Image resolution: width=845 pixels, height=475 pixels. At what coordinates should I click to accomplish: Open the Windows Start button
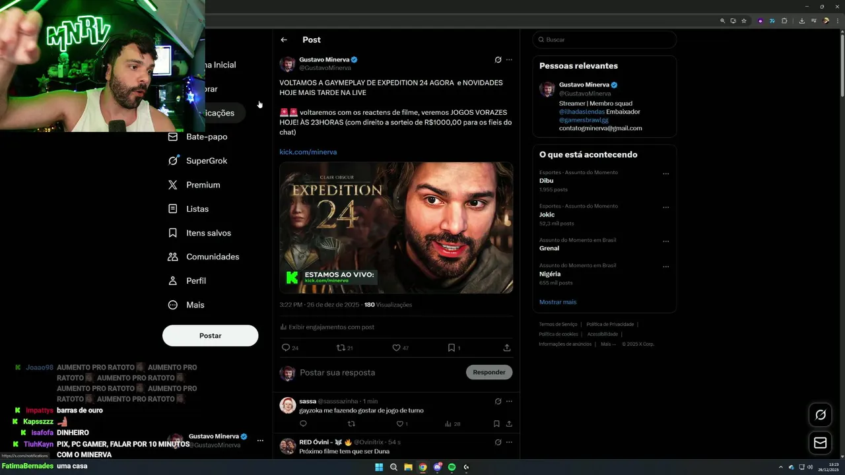(x=379, y=467)
